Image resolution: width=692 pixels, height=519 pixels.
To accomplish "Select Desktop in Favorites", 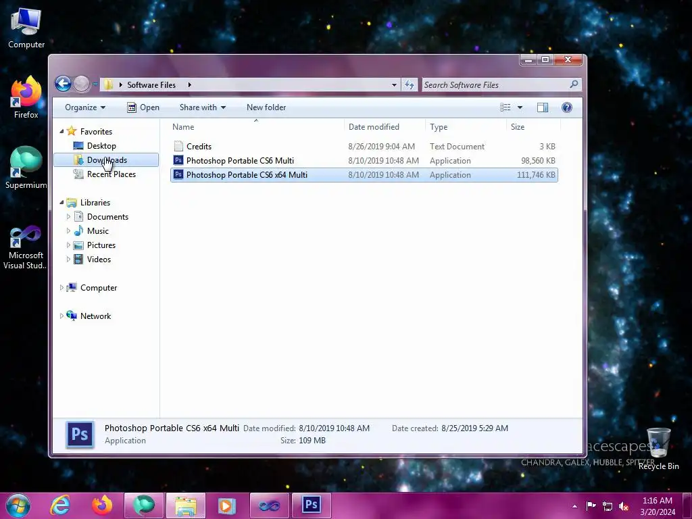I will coord(101,146).
